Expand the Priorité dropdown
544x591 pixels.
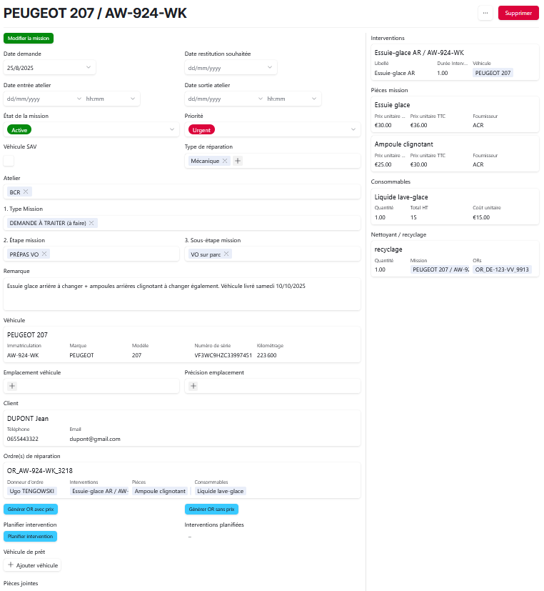353,129
